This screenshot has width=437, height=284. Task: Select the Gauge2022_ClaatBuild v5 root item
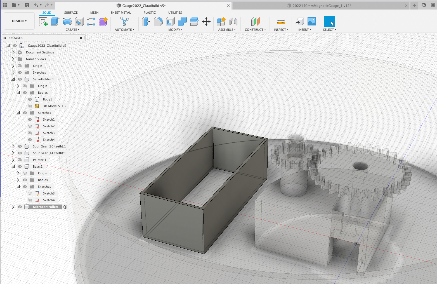point(47,46)
